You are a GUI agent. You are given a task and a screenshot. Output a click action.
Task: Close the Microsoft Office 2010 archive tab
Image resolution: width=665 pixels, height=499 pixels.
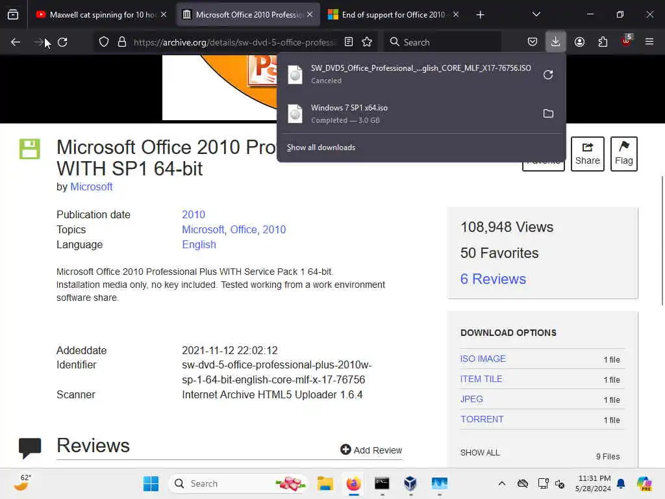pos(310,15)
